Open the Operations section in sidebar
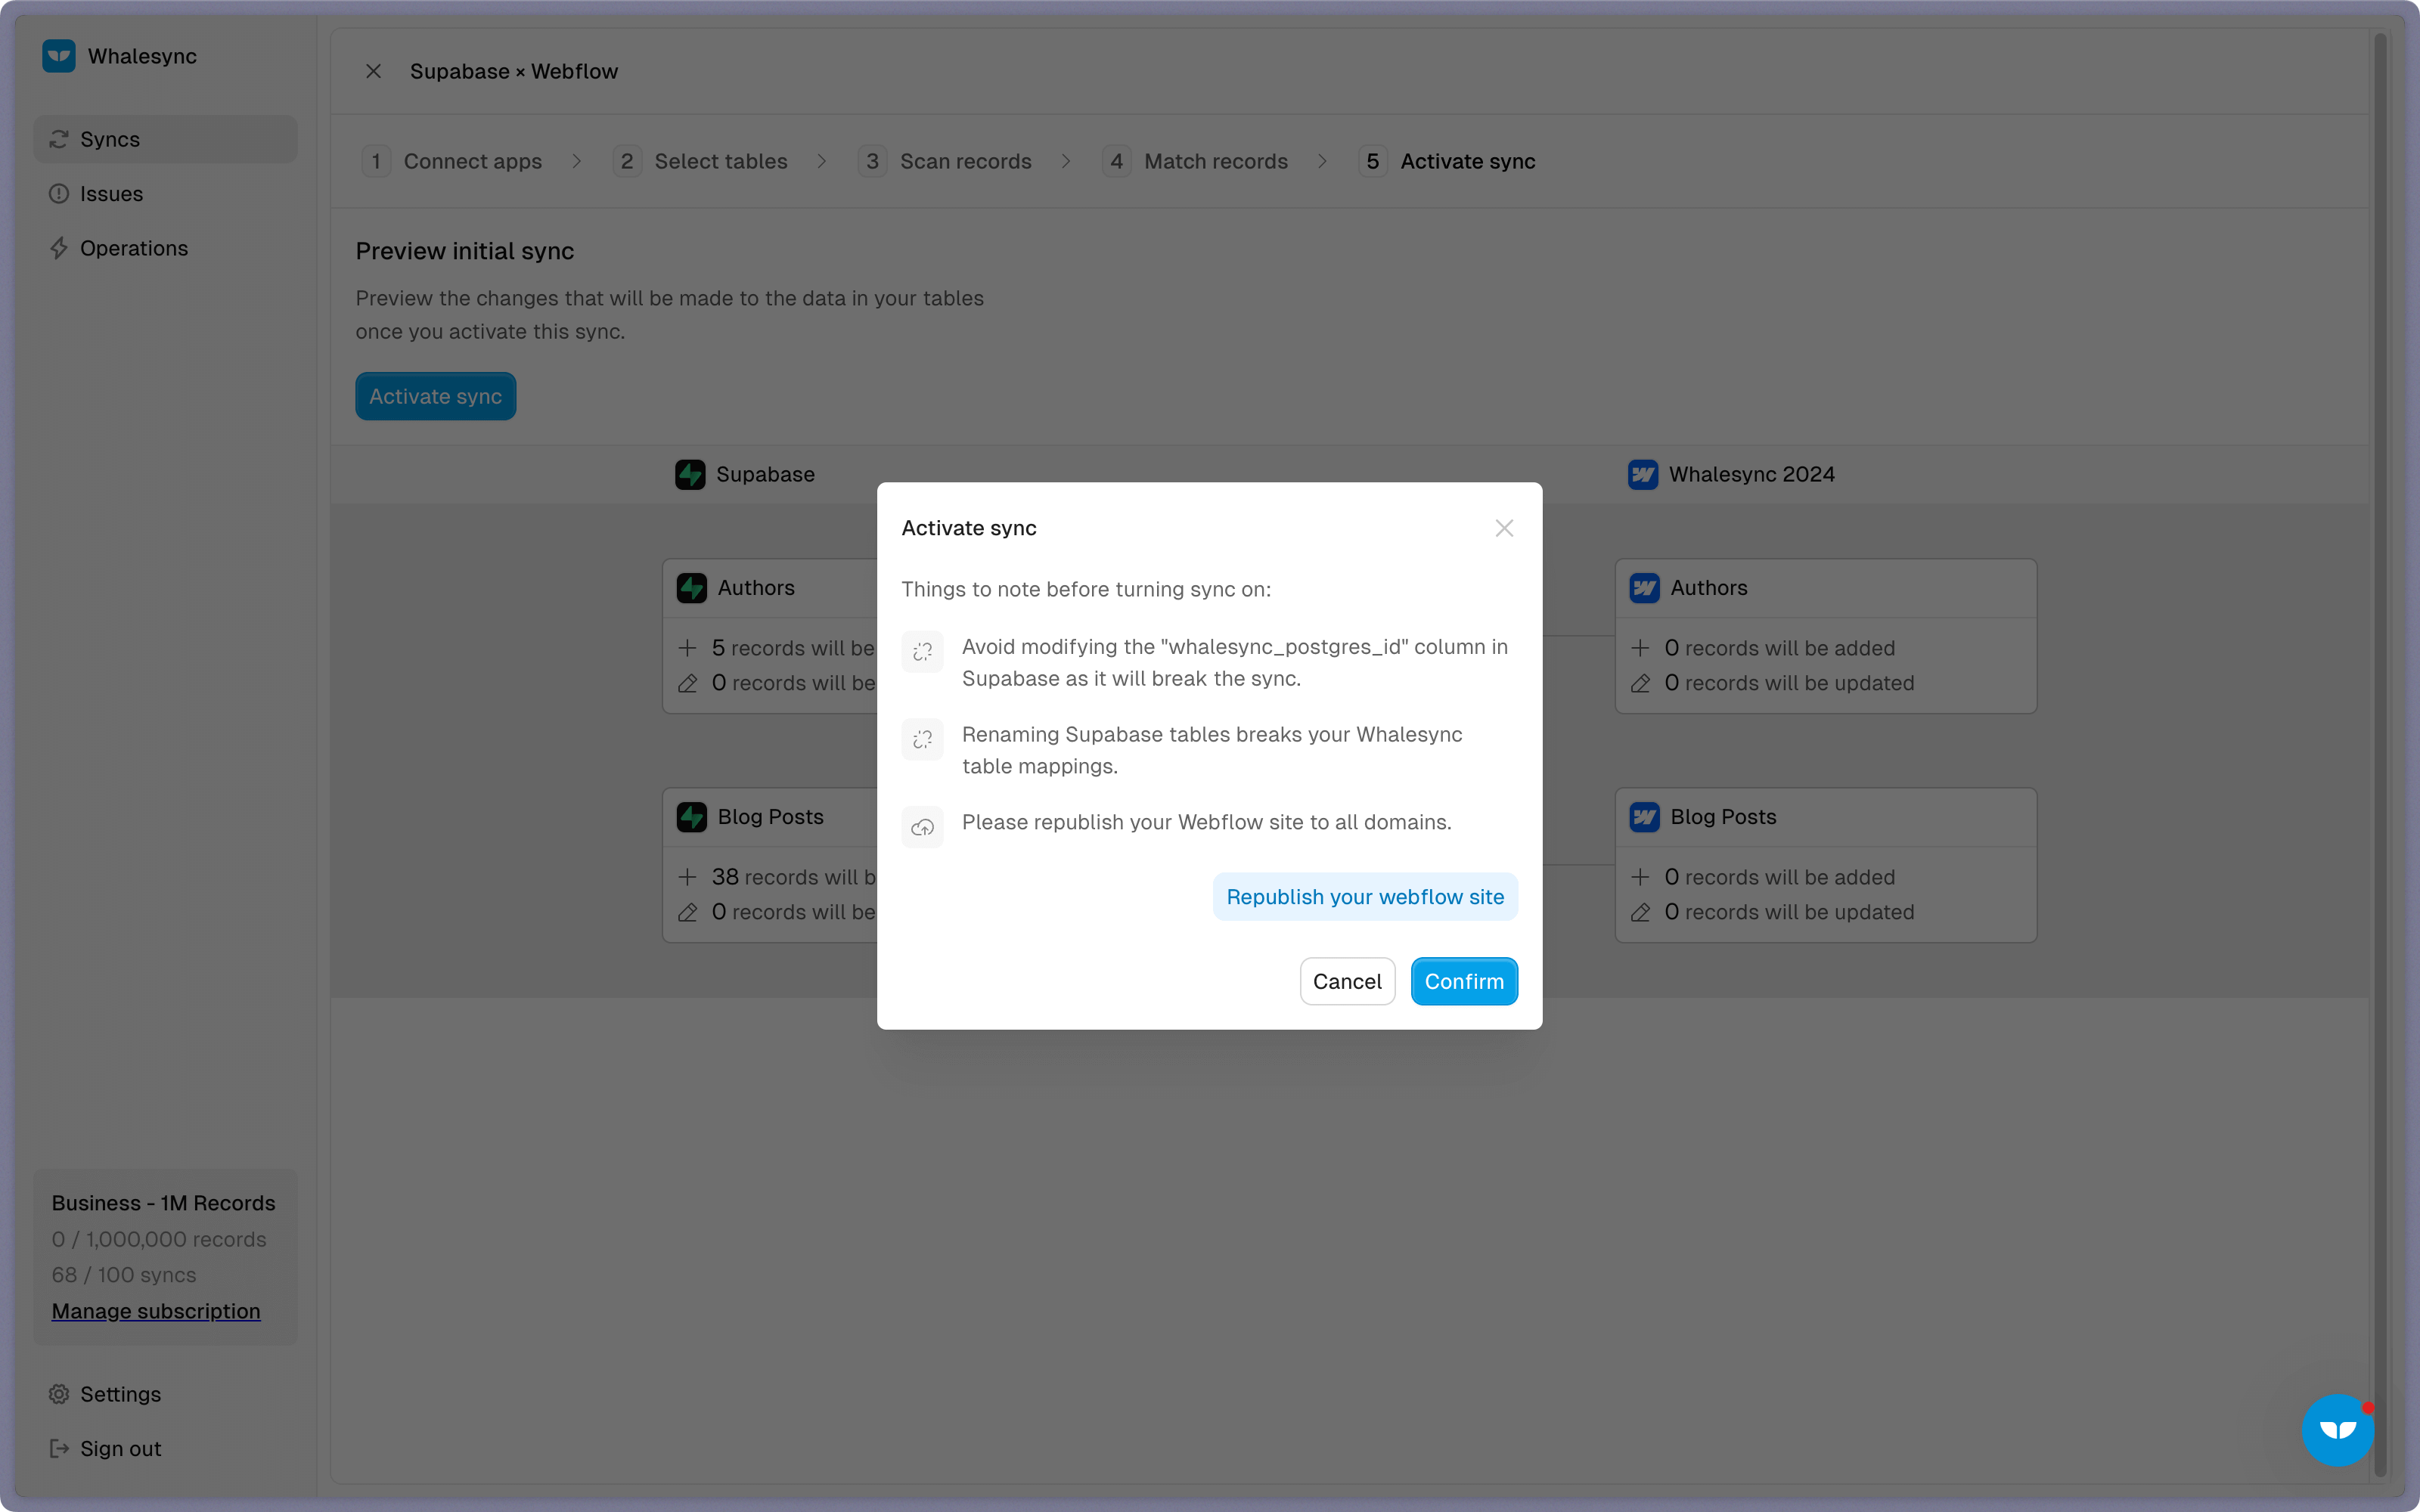This screenshot has height=1512, width=2420. click(165, 248)
